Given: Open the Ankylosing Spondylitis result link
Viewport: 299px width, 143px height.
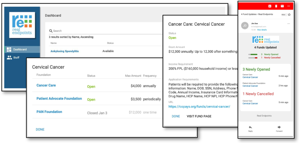Looking at the screenshot, I should [x=65, y=51].
